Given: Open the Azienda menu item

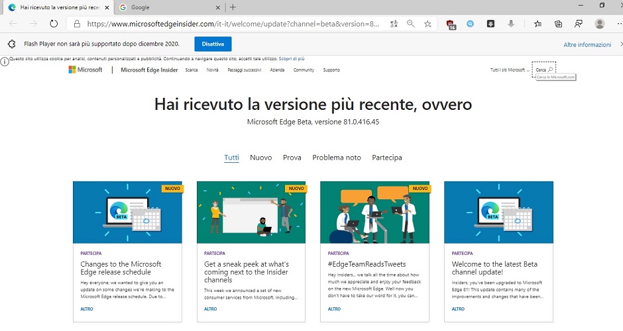Looking at the screenshot, I should tap(277, 70).
